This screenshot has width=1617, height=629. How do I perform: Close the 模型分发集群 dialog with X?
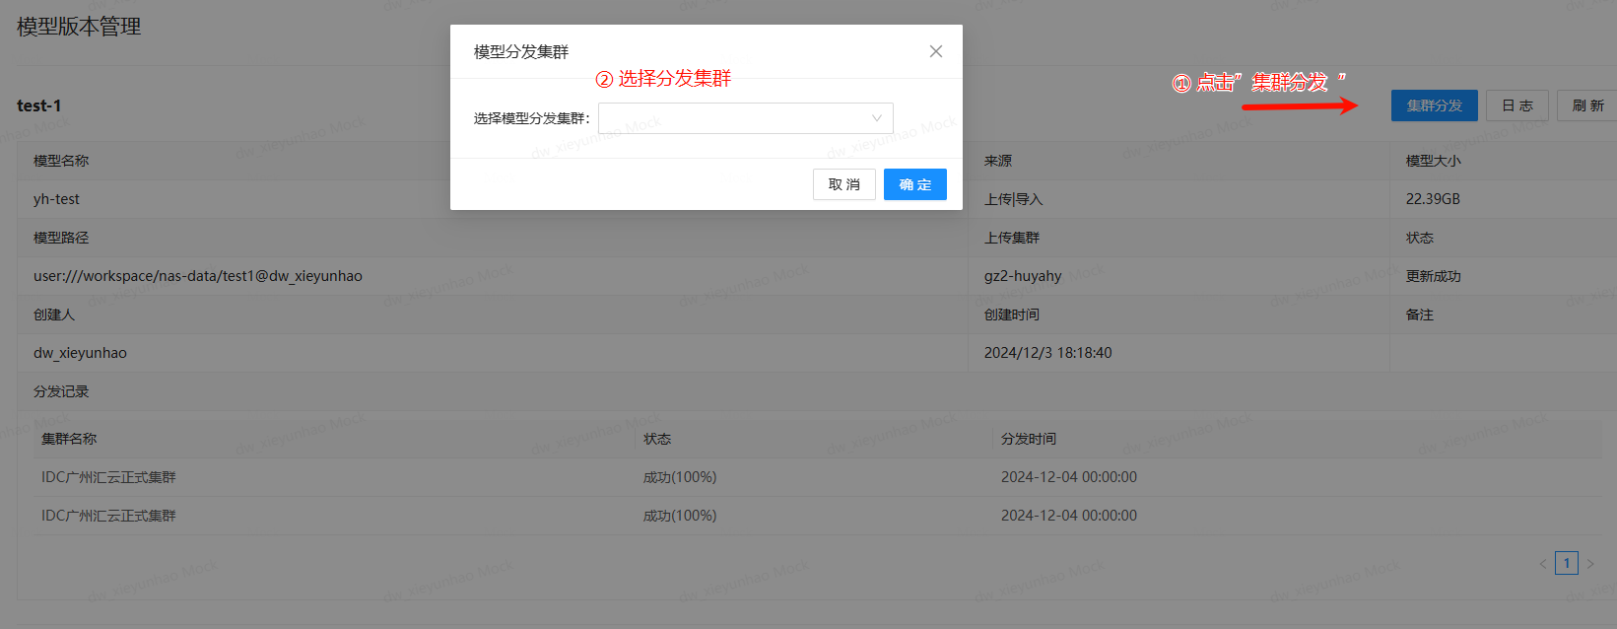[935, 51]
